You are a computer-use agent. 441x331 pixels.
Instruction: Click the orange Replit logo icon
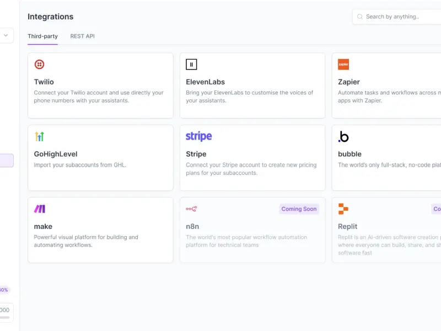(343, 209)
